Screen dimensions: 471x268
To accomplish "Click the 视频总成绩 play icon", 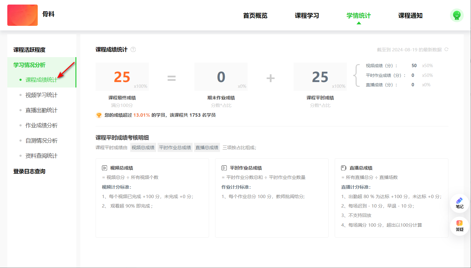I will click(x=104, y=168).
